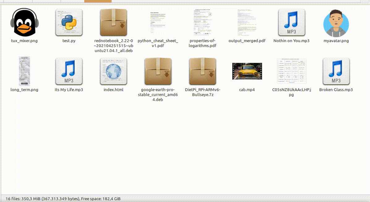Open the rednotebook .deb archive

coord(113,22)
